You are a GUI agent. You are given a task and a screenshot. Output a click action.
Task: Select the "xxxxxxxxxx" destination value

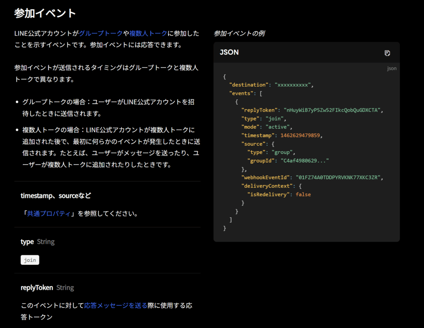click(x=293, y=85)
